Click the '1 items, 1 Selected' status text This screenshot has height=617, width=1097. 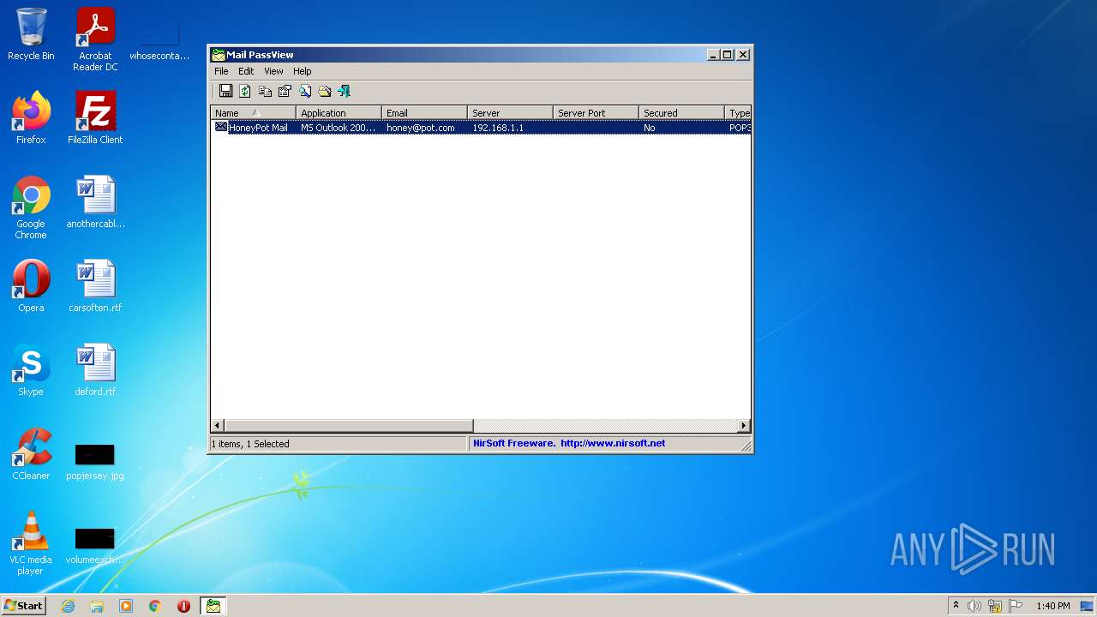(252, 444)
